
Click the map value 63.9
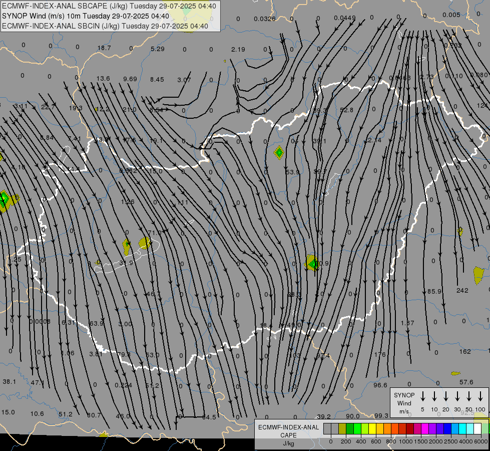(96, 323)
